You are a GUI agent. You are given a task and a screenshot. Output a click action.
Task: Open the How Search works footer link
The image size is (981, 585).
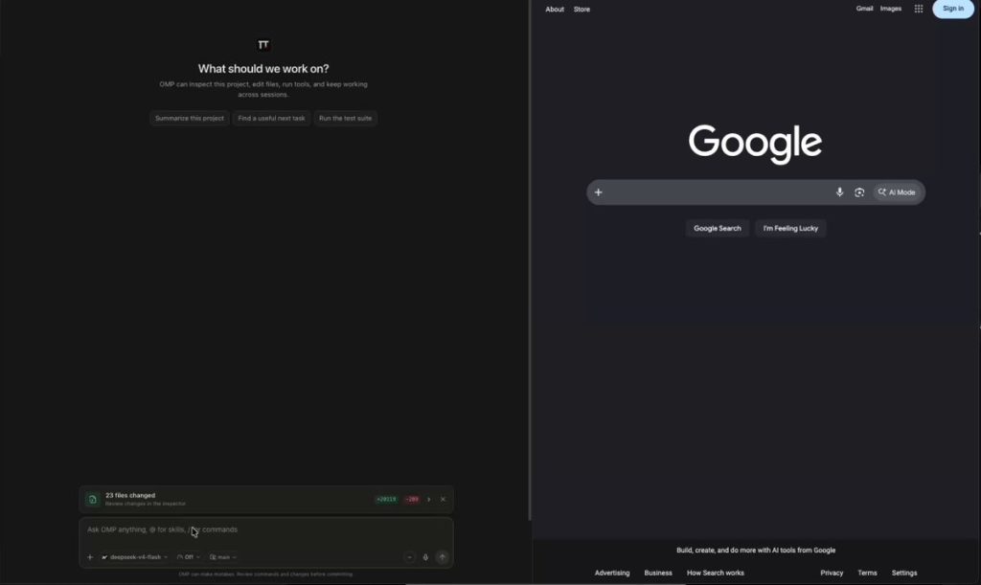(715, 573)
